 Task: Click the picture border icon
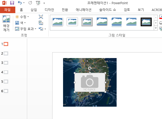(x=161, y=17)
